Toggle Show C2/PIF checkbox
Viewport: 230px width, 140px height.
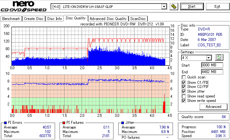tap(184, 87)
